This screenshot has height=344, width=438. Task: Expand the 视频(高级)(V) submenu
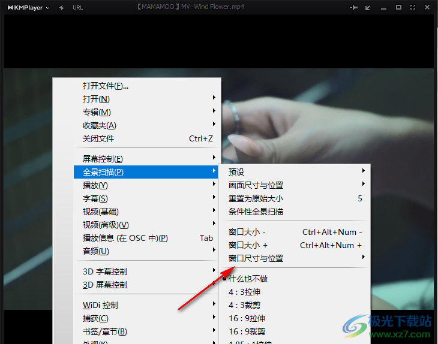click(147, 225)
